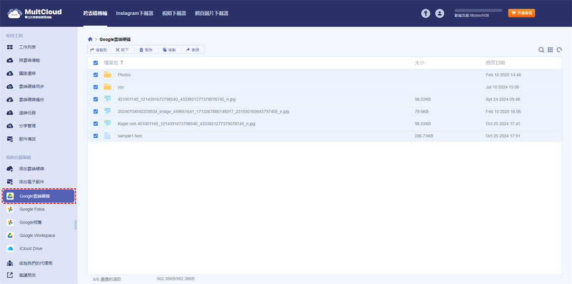This screenshot has height=284, width=572.
Task: Click the sidebar scrollbar handle
Action: (x=75, y=225)
